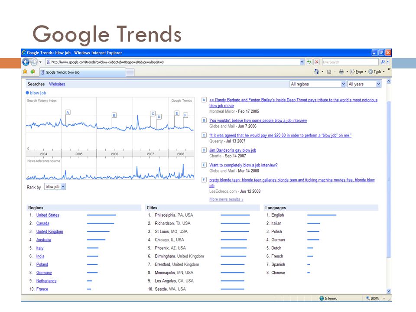The width and height of the screenshot is (416, 312).
Task: Open the Page menu in toolbar
Action: [358, 71]
